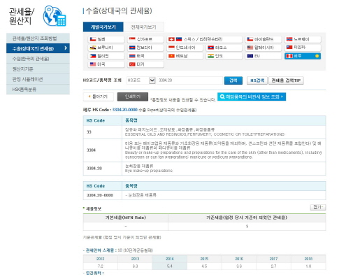Select the Turkey (터키) flag button
339x277 pixels.
click(x=145, y=64)
